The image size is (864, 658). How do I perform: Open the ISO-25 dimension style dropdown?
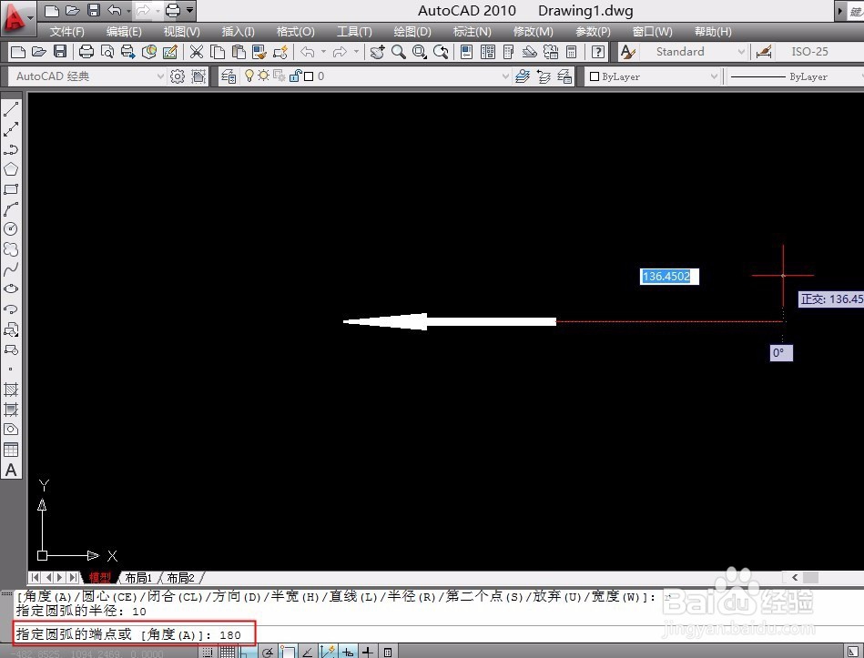(x=819, y=52)
